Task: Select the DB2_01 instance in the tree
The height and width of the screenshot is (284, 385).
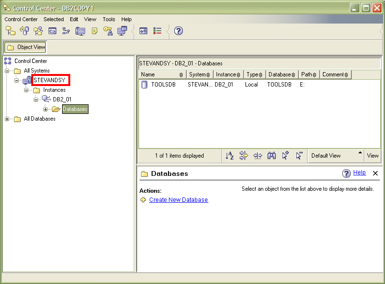Action: tap(62, 99)
